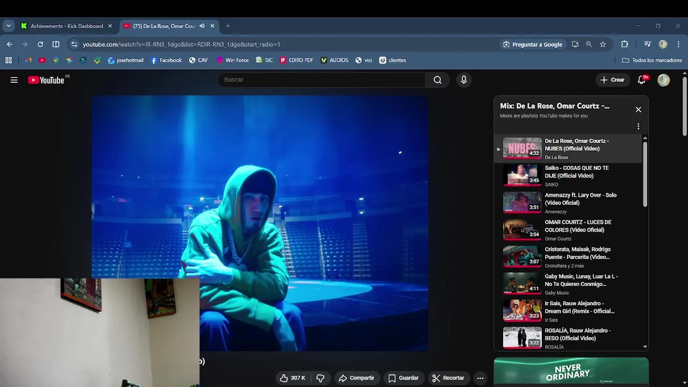Install app icon in address bar
The height and width of the screenshot is (387, 688).
coord(575,44)
